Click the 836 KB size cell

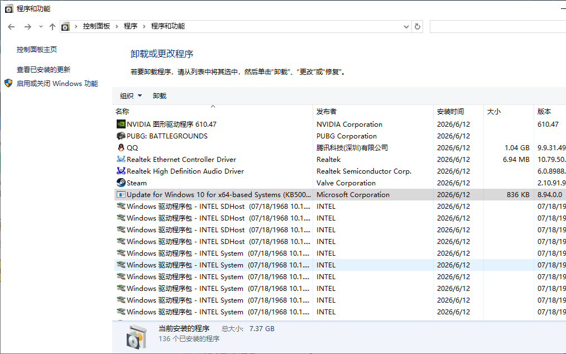click(518, 195)
